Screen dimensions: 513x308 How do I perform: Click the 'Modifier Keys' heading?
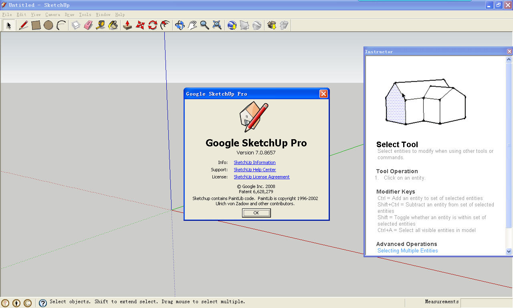point(396,192)
